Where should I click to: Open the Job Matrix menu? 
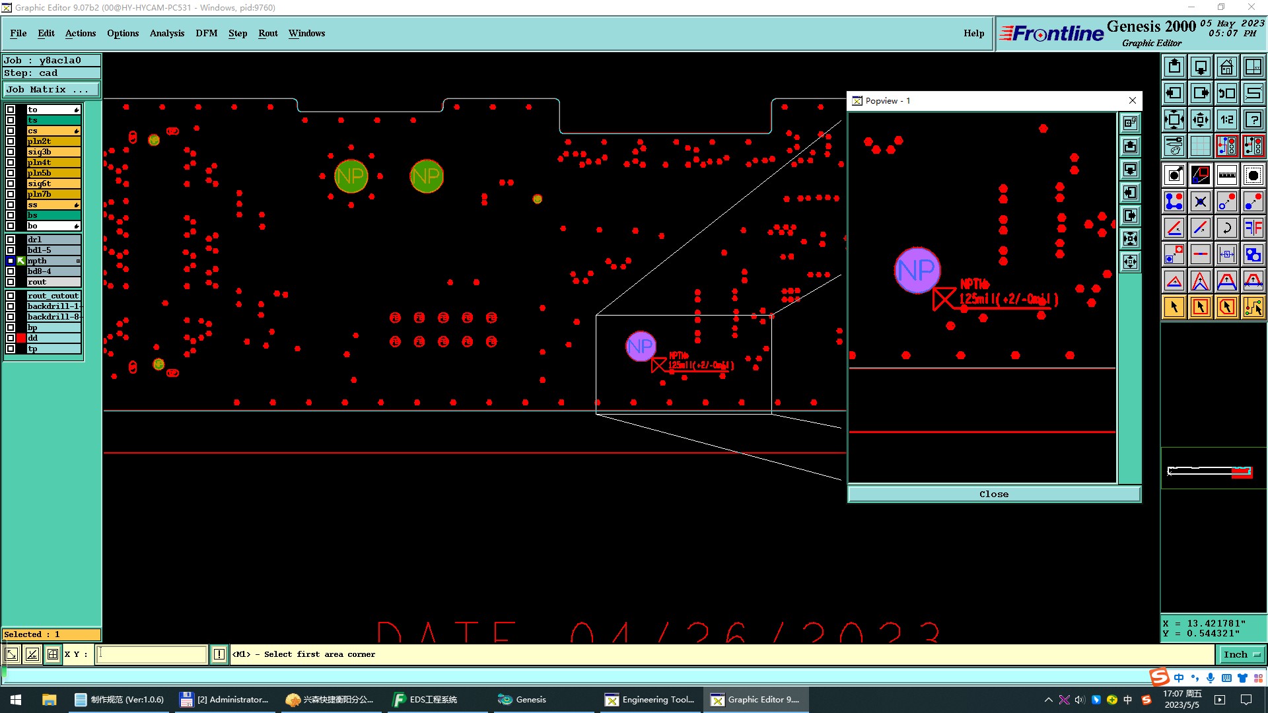coord(52,90)
